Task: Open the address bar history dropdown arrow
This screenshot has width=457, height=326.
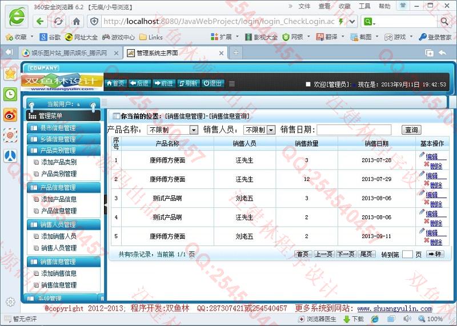Action: [352, 21]
